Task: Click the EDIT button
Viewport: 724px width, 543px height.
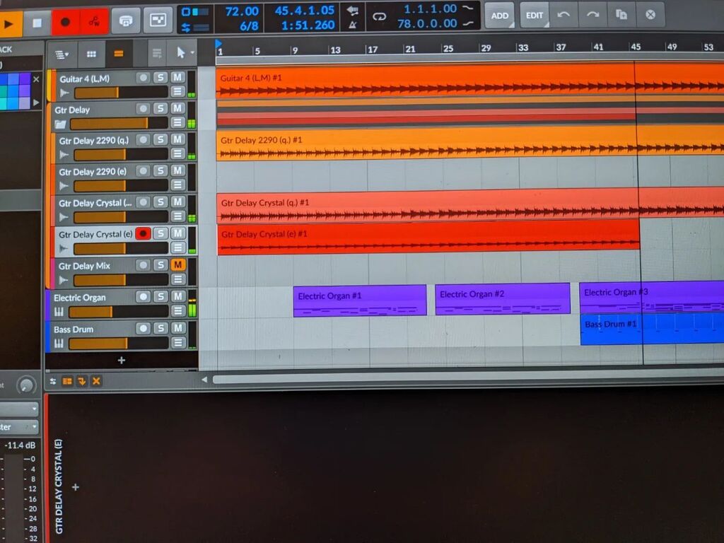Action: click(535, 16)
